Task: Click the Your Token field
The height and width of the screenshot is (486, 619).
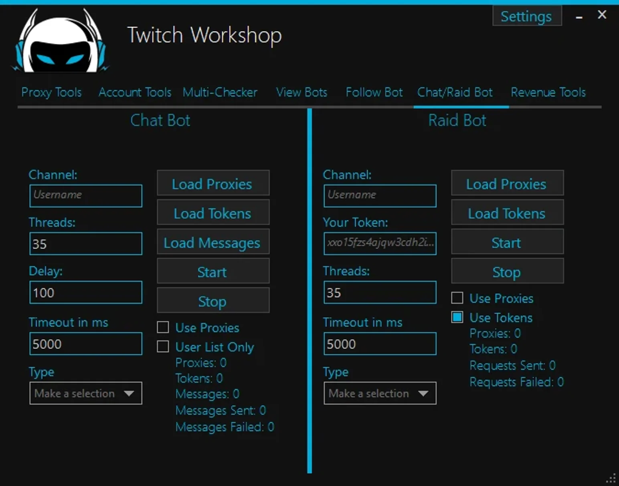Action: pyautogui.click(x=380, y=244)
